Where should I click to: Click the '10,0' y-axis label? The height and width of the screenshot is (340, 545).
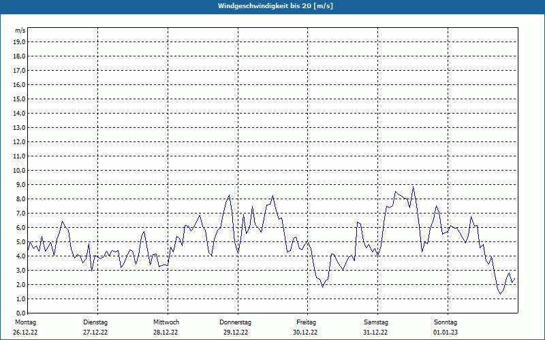pyautogui.click(x=20, y=171)
